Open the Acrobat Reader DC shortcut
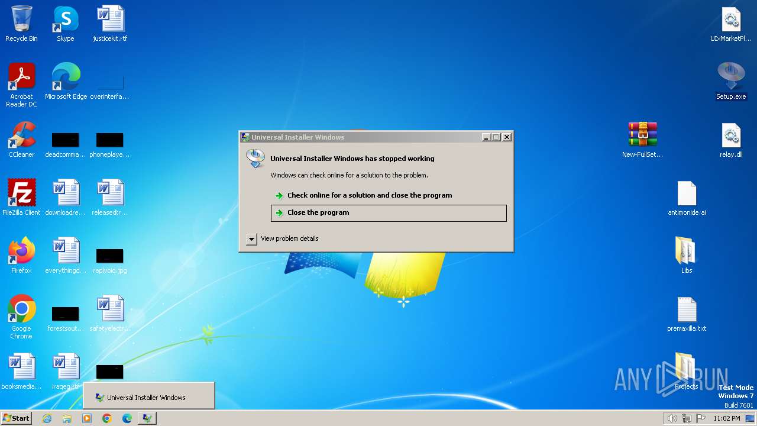 pyautogui.click(x=21, y=85)
